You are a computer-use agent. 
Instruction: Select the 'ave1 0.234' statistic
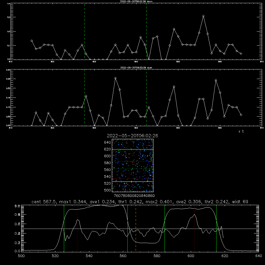(x=102, y=202)
